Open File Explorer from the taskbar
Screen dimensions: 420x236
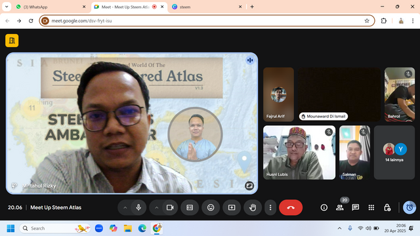pos(128,228)
